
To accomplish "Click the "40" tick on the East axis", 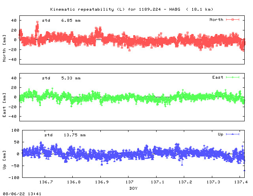I will click(x=14, y=78).
